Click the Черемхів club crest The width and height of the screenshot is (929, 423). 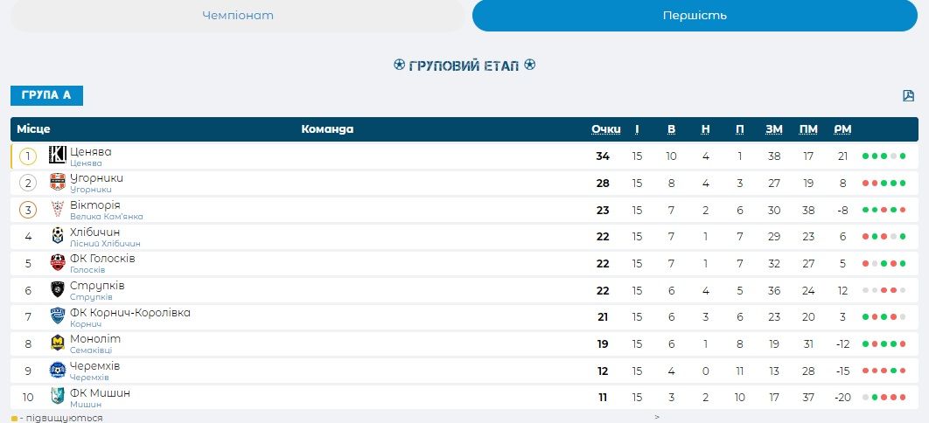[58, 370]
